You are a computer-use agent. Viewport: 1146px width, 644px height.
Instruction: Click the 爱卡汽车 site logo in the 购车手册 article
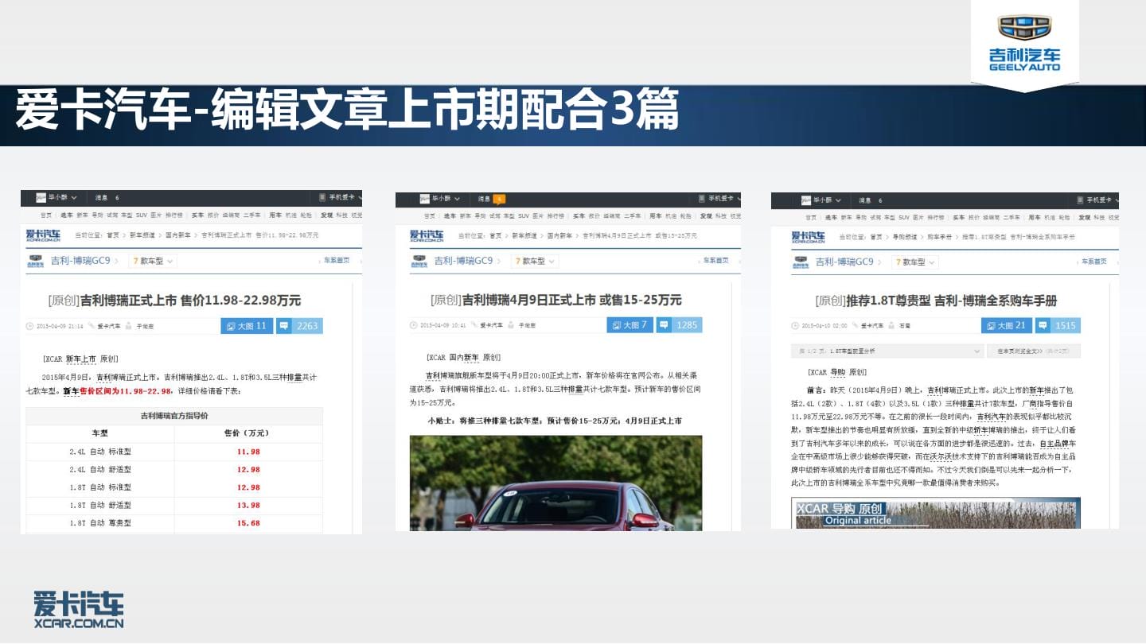tap(809, 237)
